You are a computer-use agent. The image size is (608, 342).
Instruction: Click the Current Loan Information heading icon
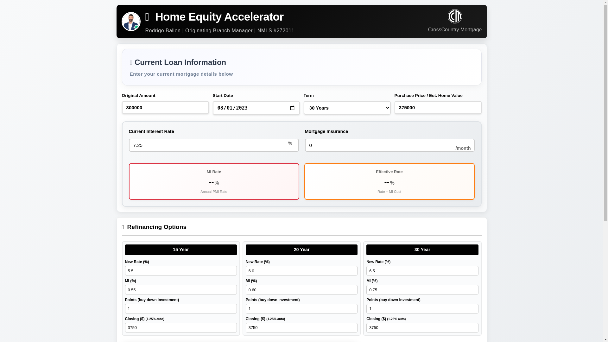click(131, 62)
